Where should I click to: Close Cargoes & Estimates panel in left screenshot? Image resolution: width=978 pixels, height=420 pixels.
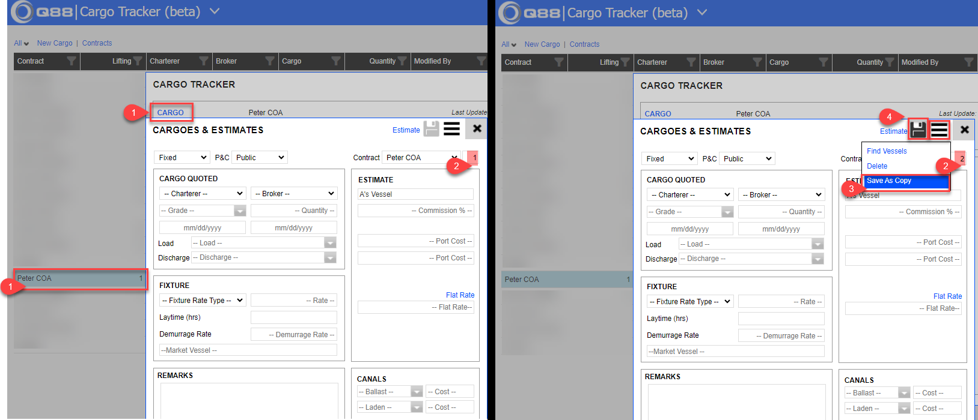(477, 128)
